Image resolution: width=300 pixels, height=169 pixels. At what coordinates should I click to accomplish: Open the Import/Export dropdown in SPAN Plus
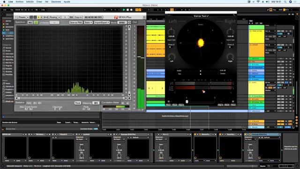tap(102, 23)
